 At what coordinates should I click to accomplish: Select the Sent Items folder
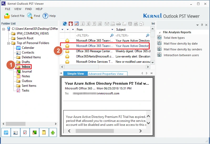(x=29, y=86)
